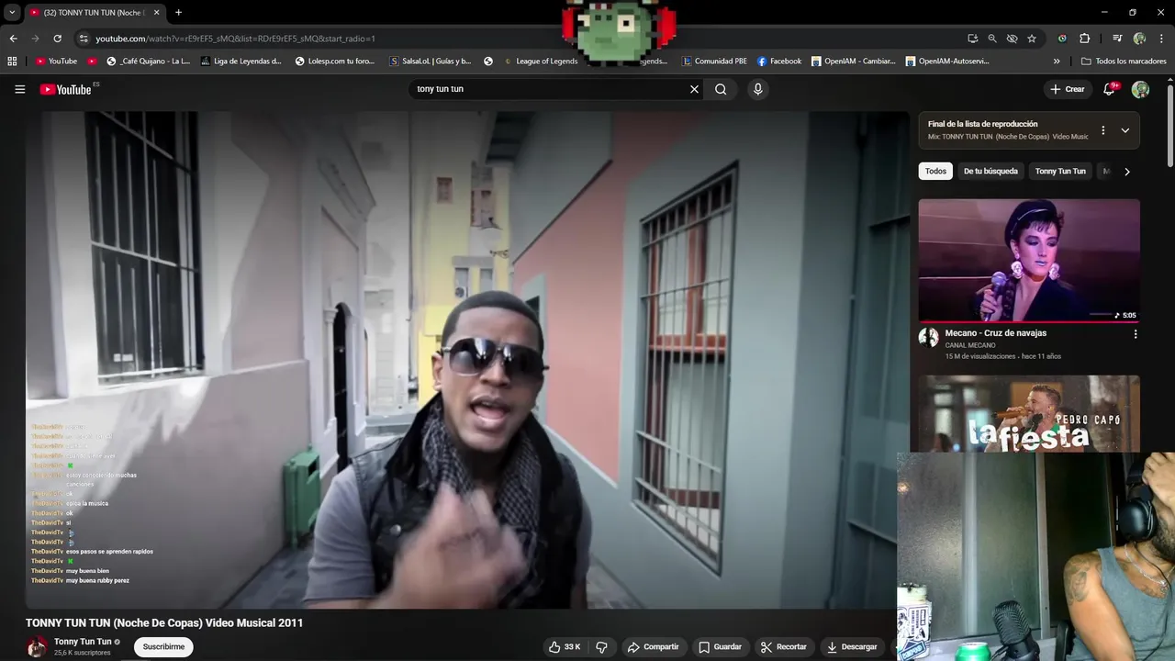
Task: Select the De tu búsqueda filter chip
Action: coord(990,171)
